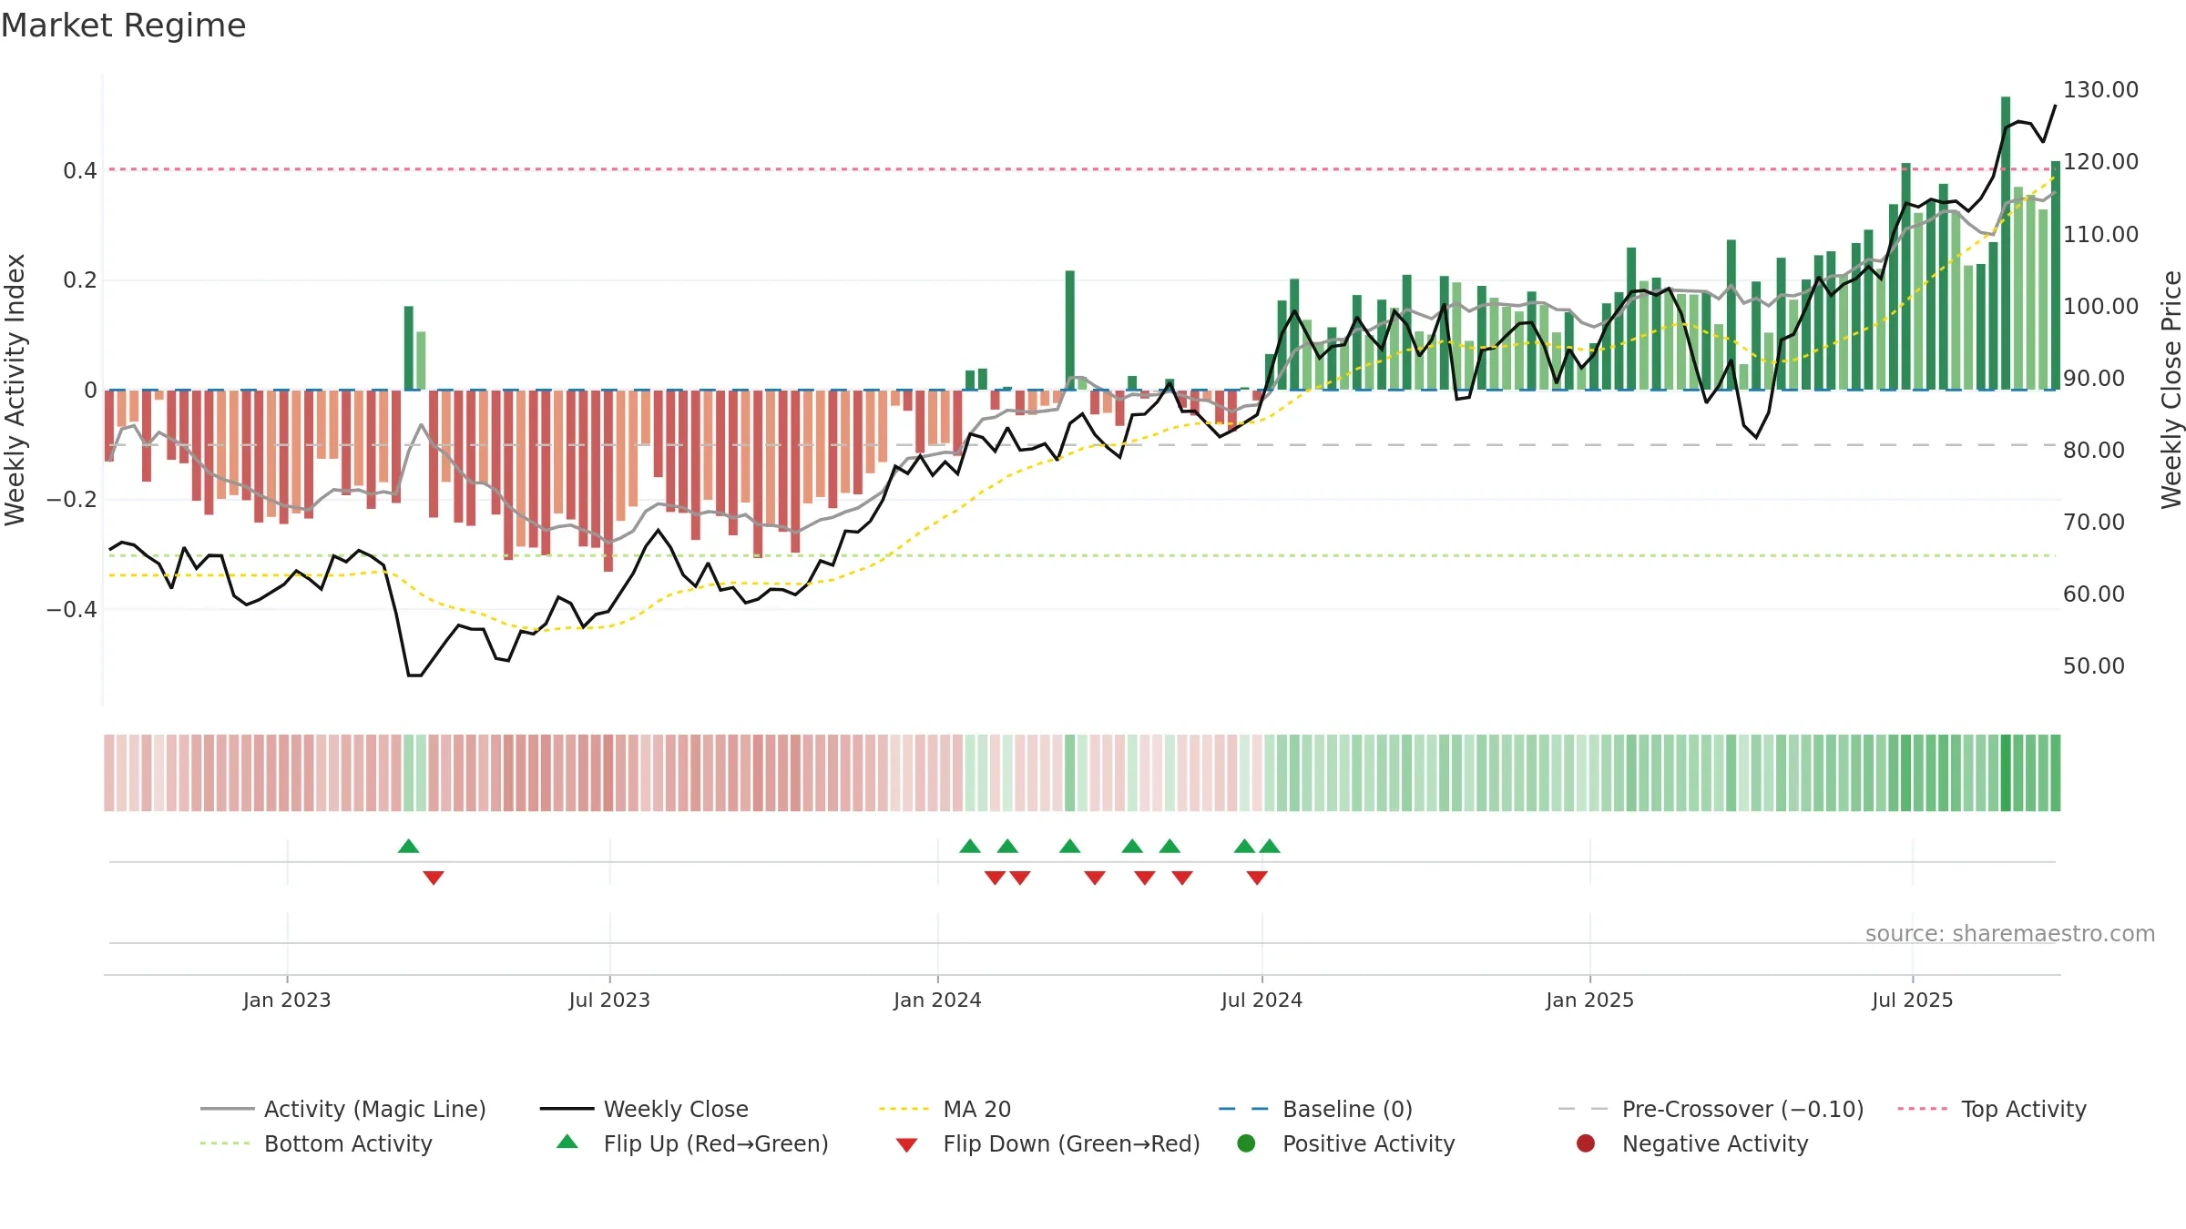This screenshot has height=1229, width=2186.
Task: Click the 130.00 price tick label
Action: (x=2100, y=89)
